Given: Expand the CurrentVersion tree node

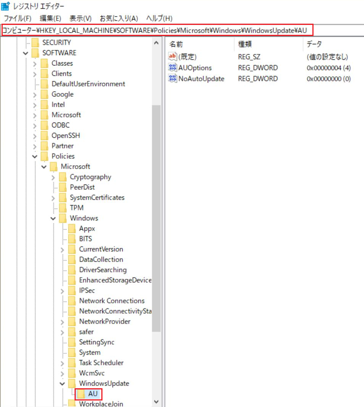Looking at the screenshot, I should coord(62,250).
